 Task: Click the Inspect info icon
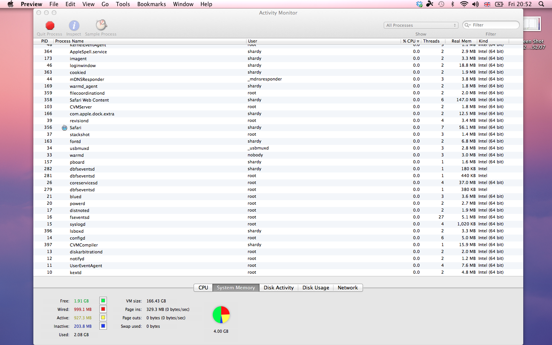74,26
